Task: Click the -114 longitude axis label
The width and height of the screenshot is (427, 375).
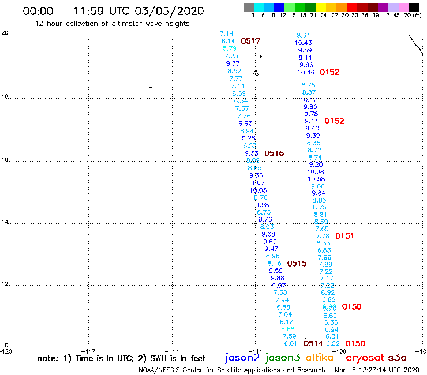Action: pyautogui.click(x=172, y=351)
